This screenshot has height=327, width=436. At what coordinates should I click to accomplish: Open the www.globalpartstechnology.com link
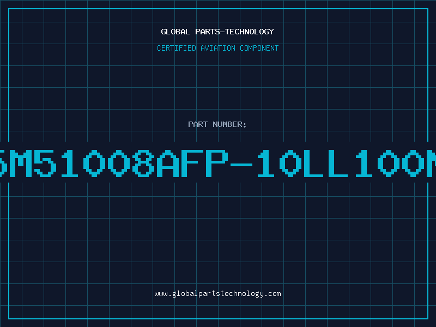217,294
